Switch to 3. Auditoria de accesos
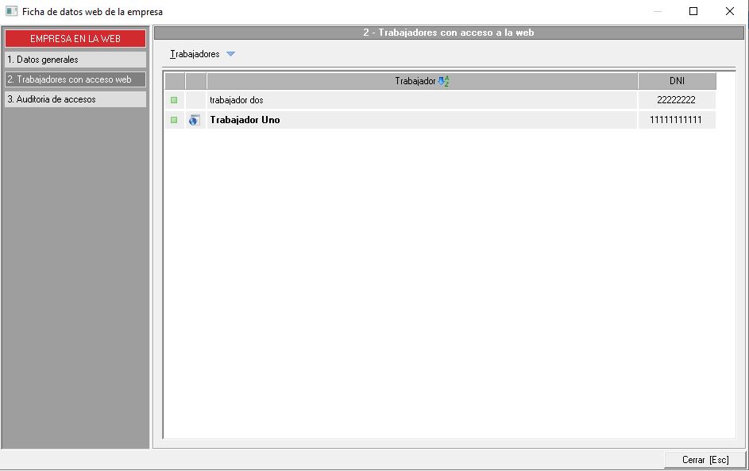This screenshot has height=471, width=749. (75, 99)
